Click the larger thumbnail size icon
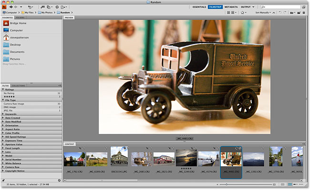This screenshot has width=310, height=190. tap(274, 184)
